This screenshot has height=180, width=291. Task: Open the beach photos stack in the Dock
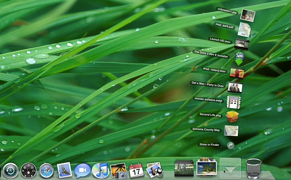(x=206, y=167)
